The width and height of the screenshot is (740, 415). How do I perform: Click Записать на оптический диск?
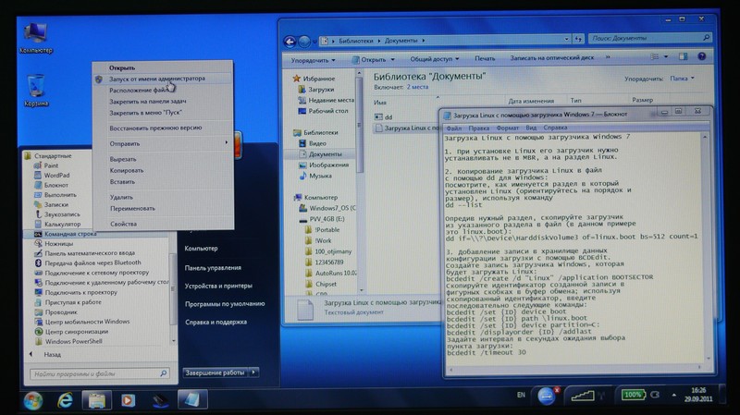click(x=551, y=57)
